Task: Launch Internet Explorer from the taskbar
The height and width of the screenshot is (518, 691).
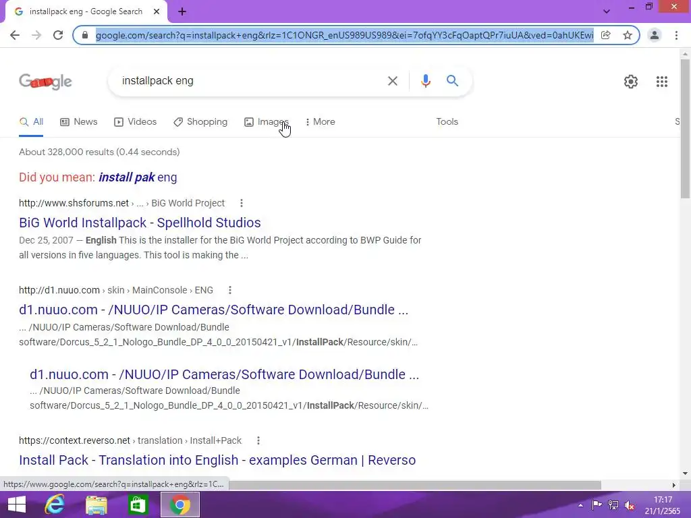Action: point(55,505)
